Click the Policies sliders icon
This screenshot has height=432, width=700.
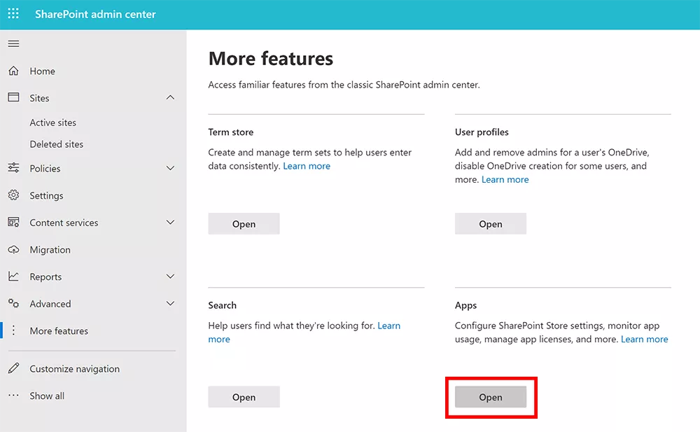pyautogui.click(x=13, y=168)
